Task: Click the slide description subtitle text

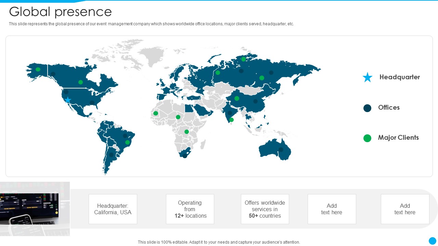Action: click(151, 24)
